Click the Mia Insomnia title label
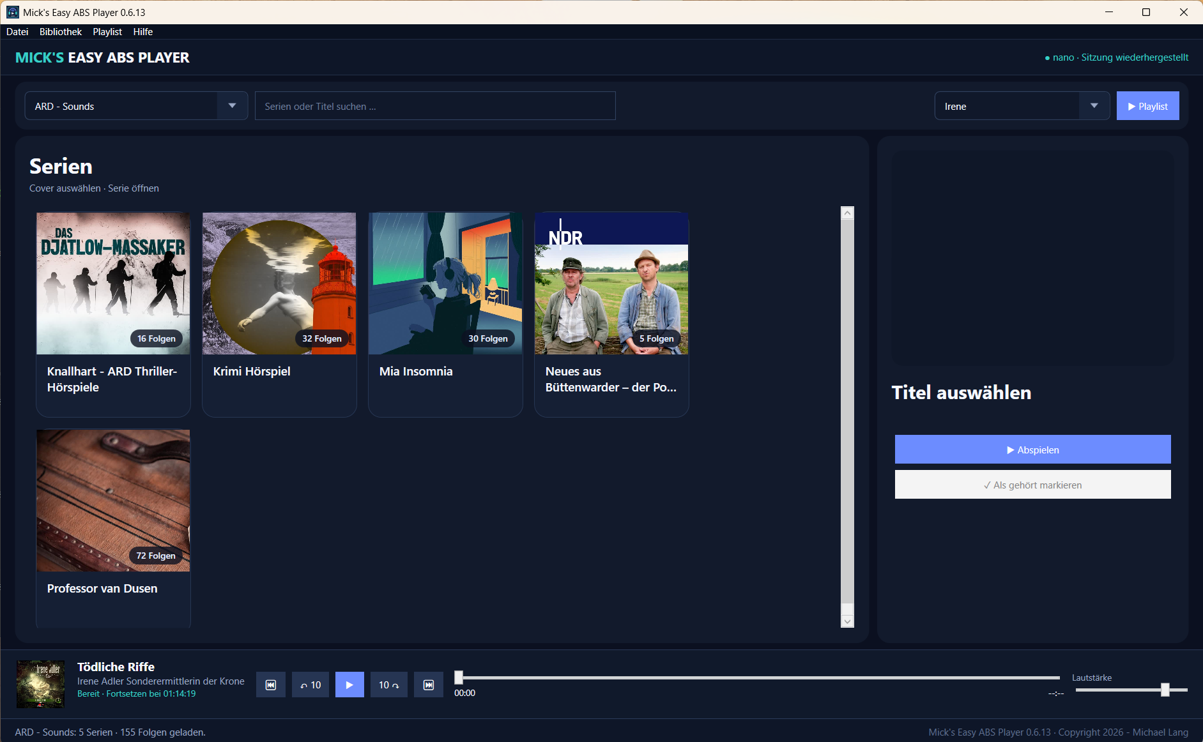This screenshot has width=1203, height=742. tap(416, 371)
